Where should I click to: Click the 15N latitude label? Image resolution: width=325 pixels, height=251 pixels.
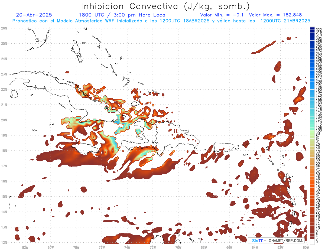point(4,196)
